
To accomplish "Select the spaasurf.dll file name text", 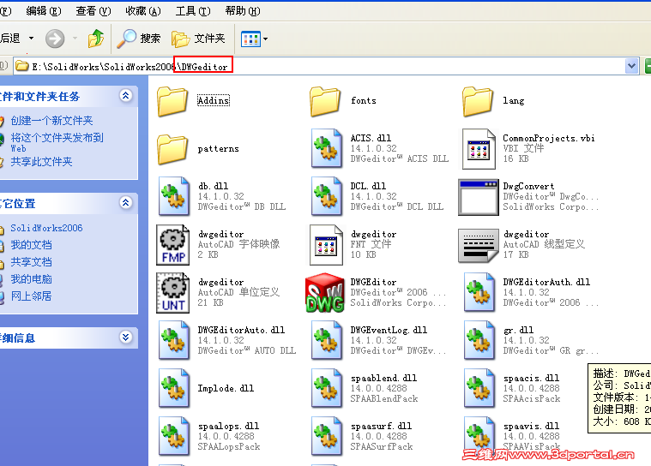I will (x=381, y=426).
